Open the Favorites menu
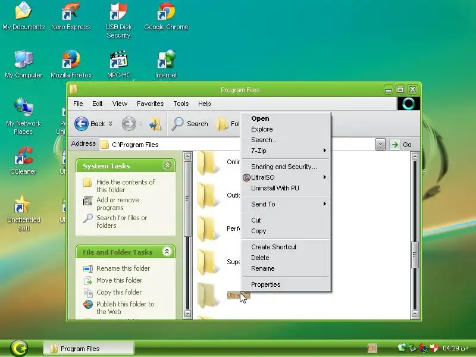This screenshot has height=357, width=476. [151, 104]
